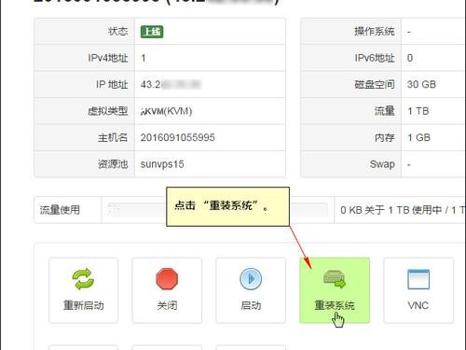Screen dimensions: 466x350
Task: Click the 1 GB memory value
Action: pos(419,137)
